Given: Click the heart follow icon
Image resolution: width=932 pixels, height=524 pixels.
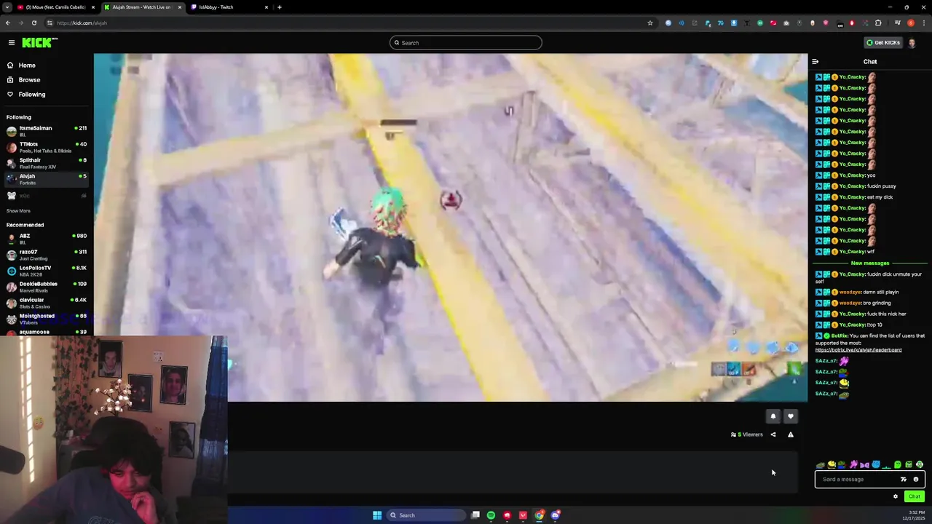Looking at the screenshot, I should pos(791,416).
